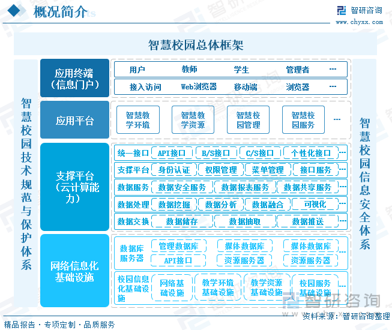
Task: Click the 用户 label
Action: [x=137, y=70]
